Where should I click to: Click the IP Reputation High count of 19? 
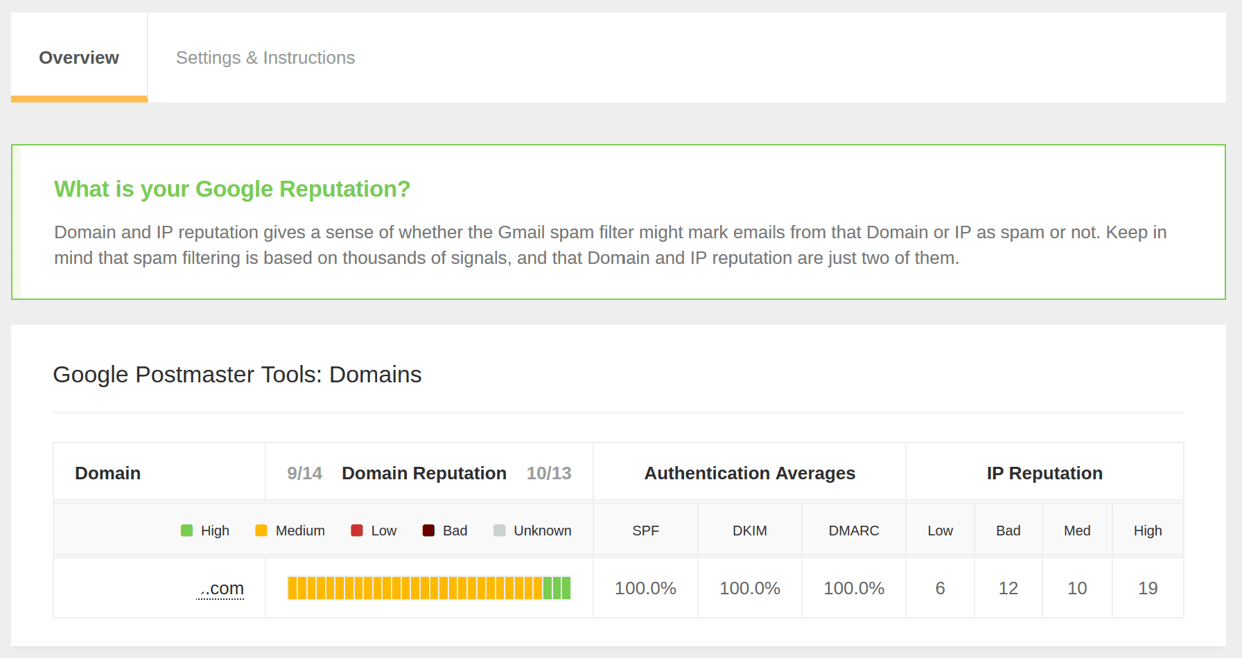coord(1148,587)
